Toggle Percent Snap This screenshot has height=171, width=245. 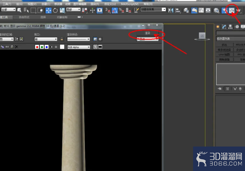(x=121, y=10)
